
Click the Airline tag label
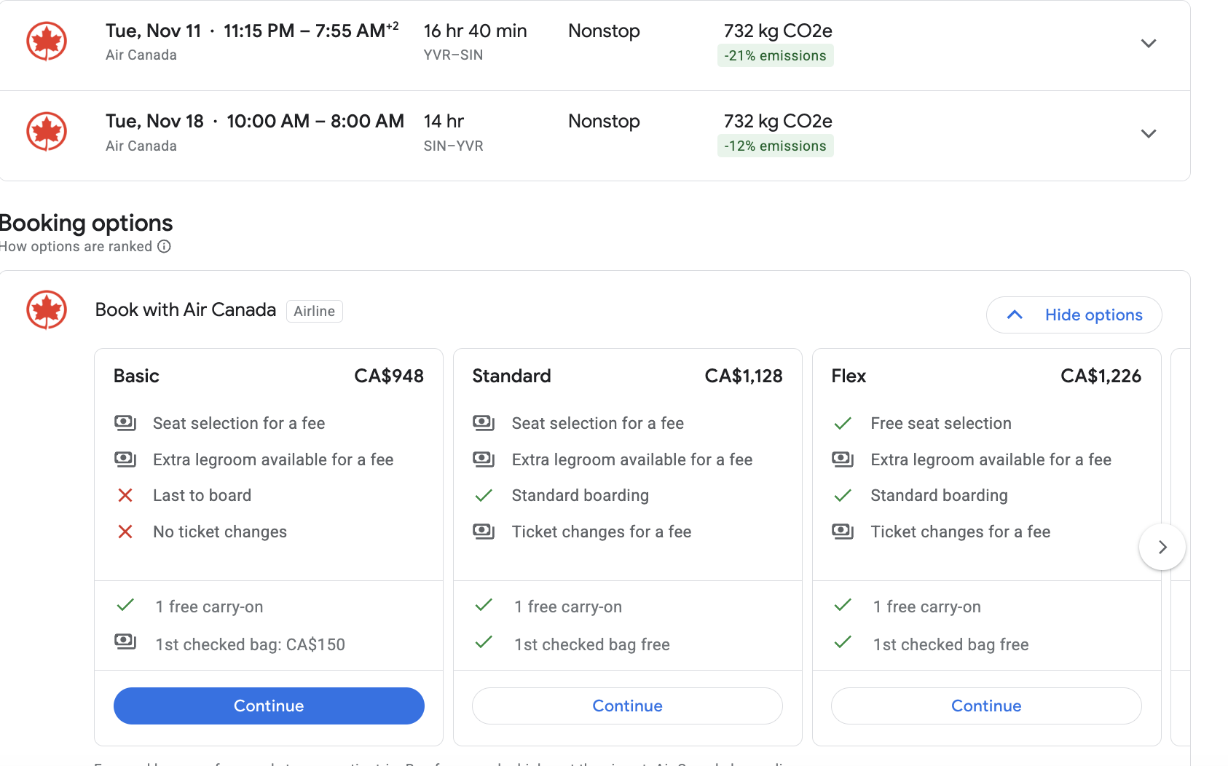coord(315,311)
